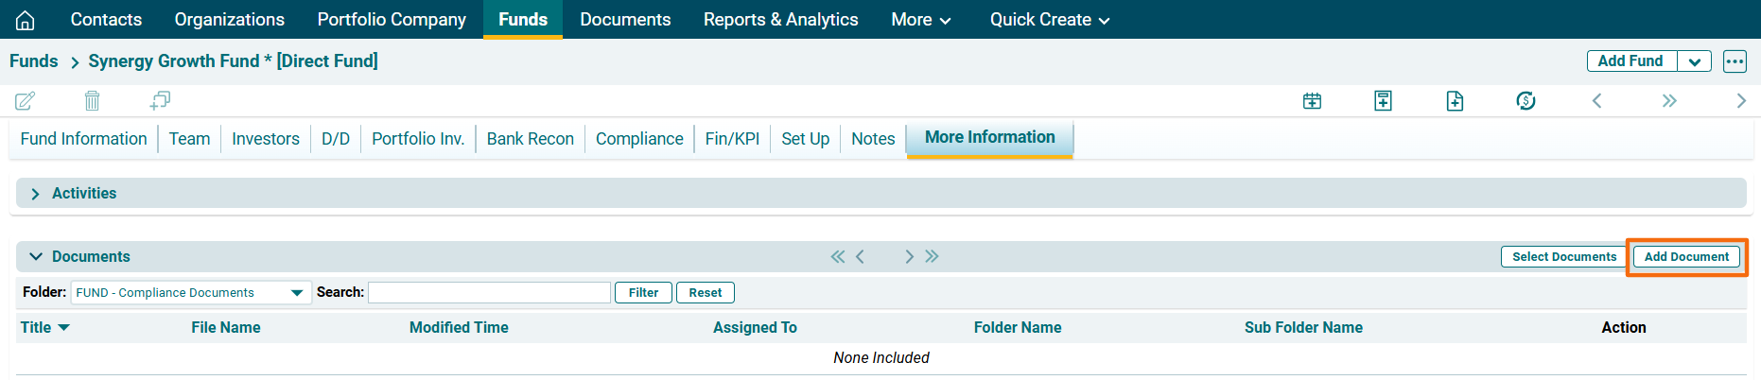Click the edit pencil icon
Image resolution: width=1761 pixels, height=380 pixels.
point(26,100)
